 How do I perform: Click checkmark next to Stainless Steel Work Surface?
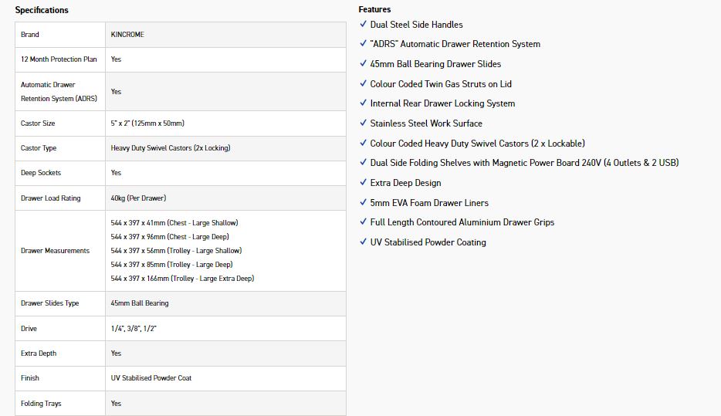363,123
